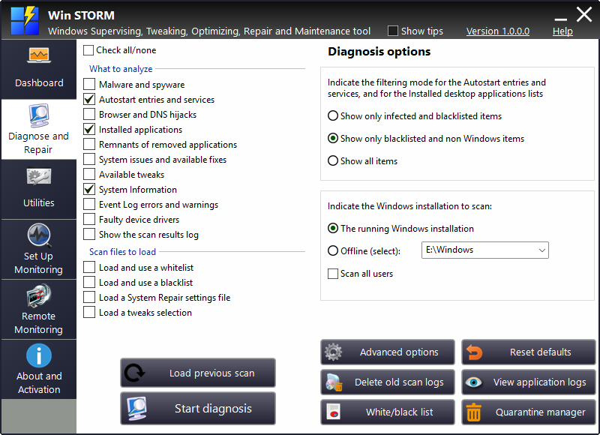Click the View application logs label

tap(539, 382)
